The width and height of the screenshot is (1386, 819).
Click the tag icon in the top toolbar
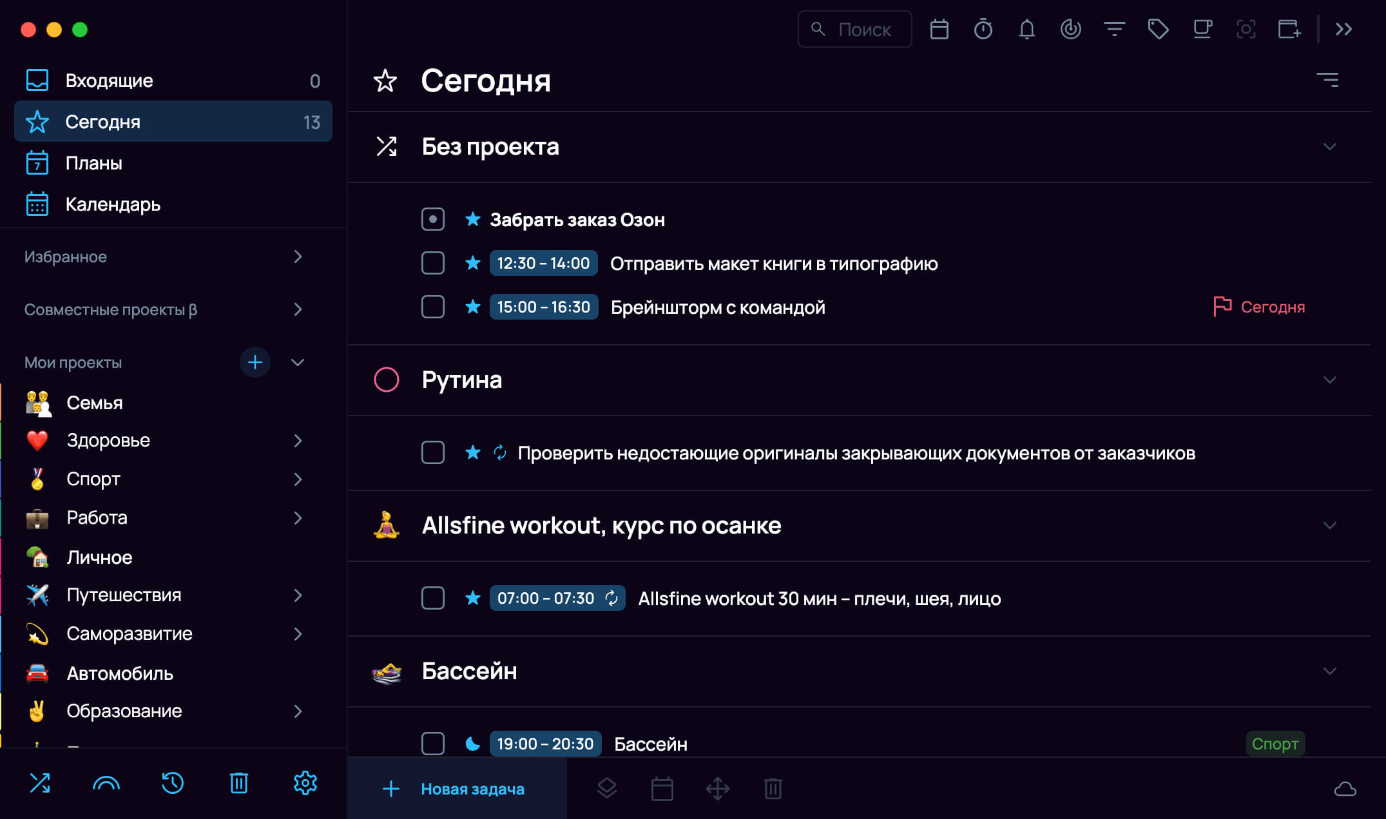(x=1158, y=29)
